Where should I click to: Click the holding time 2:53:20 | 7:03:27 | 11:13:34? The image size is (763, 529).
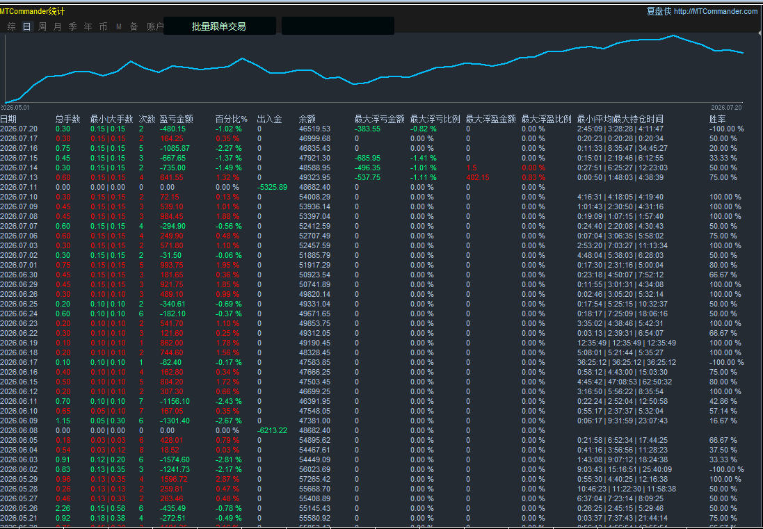(x=623, y=245)
